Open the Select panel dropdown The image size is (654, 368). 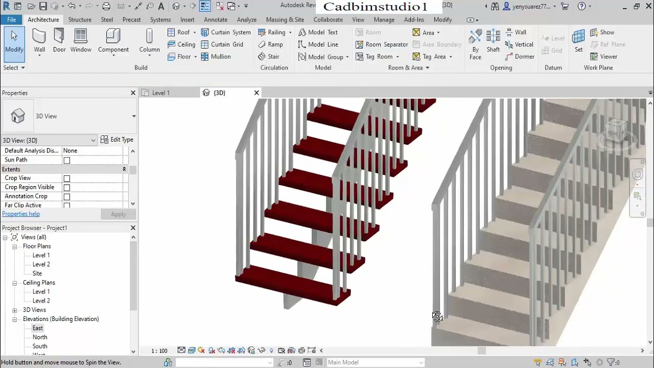[14, 67]
